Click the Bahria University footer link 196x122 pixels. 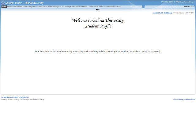[x=178, y=99]
